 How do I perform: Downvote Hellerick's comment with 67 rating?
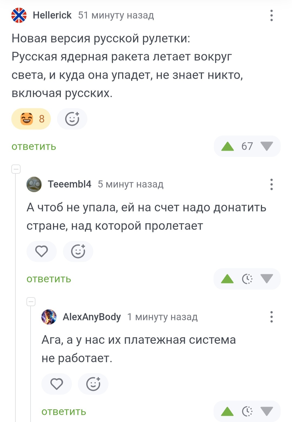coord(267,146)
